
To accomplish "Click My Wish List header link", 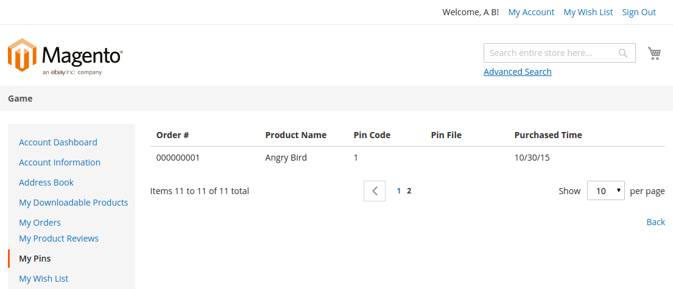I will click(x=588, y=12).
